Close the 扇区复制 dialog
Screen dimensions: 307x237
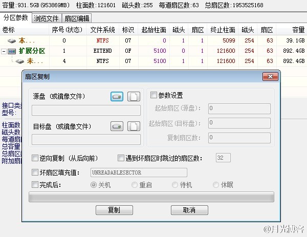tap(270, 77)
